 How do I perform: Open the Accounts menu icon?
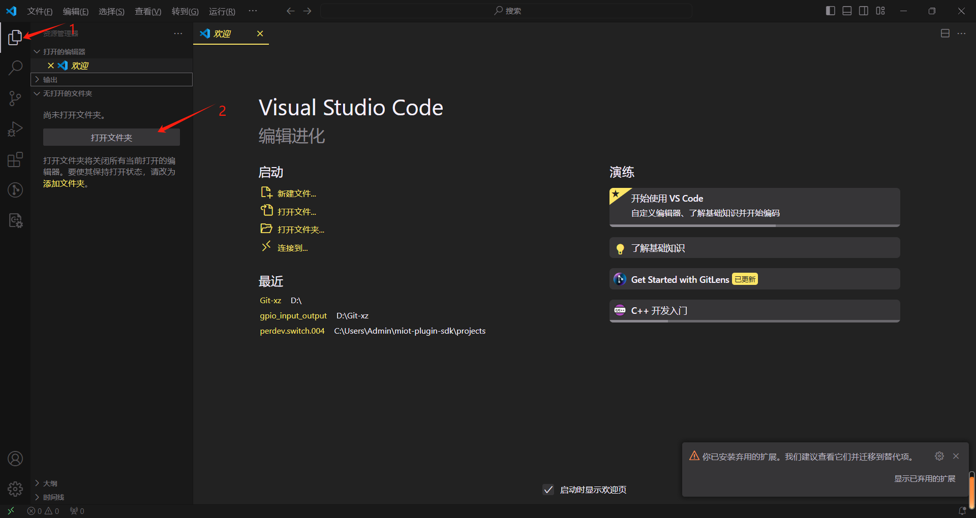point(15,459)
